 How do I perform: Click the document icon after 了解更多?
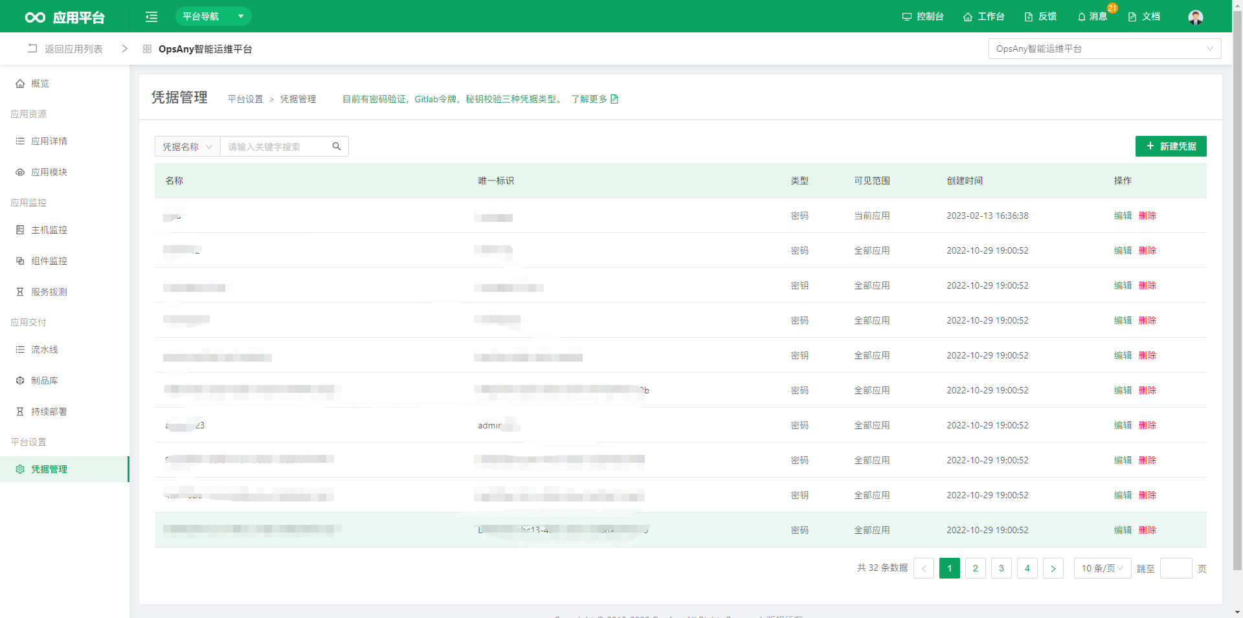click(614, 99)
